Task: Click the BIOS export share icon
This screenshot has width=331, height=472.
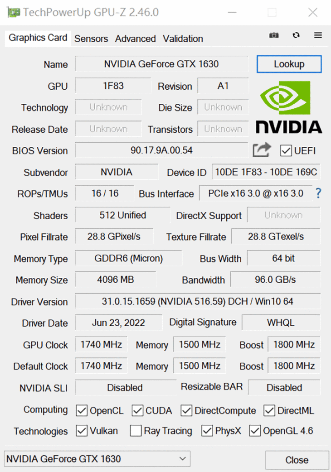Action: click(262, 149)
